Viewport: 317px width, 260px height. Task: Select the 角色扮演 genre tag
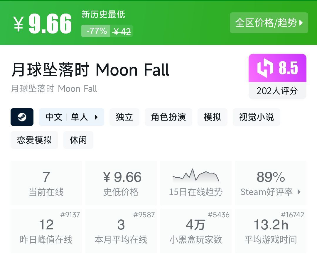tap(168, 117)
